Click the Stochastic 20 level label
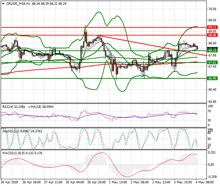This screenshot has height=186, width=220. [209, 145]
